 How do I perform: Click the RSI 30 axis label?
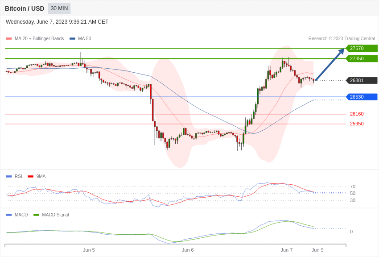click(353, 200)
